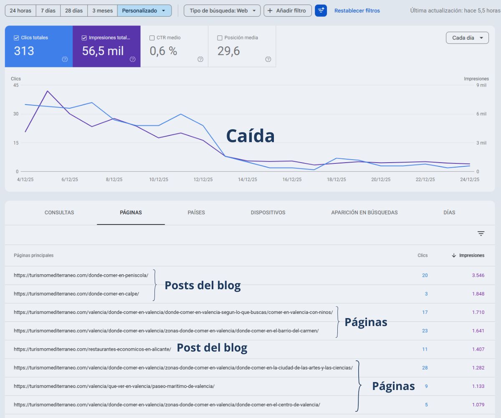Click the compare filters icon beside Añadir filtro
The height and width of the screenshot is (418, 501).
click(321, 10)
